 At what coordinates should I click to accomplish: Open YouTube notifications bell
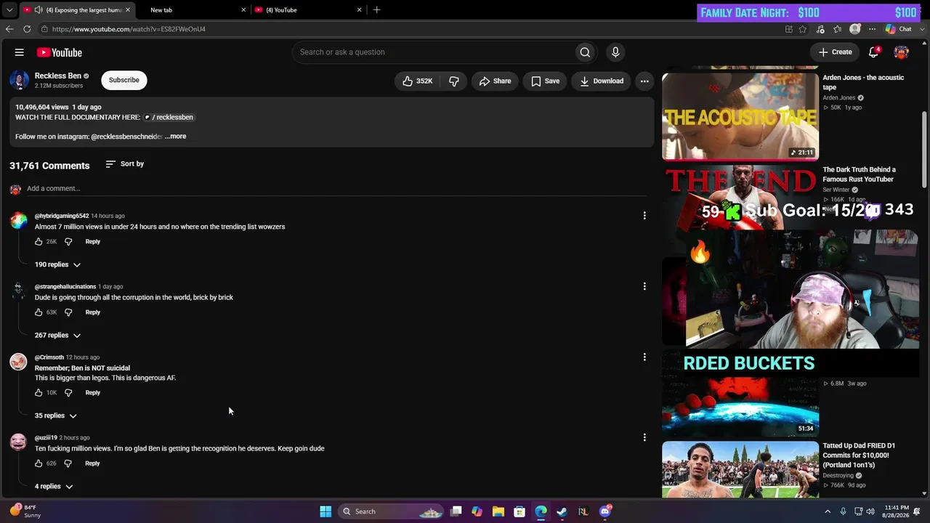(874, 52)
